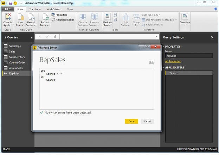
Task: Open Recent Sources icon
Action: tap(32, 17)
